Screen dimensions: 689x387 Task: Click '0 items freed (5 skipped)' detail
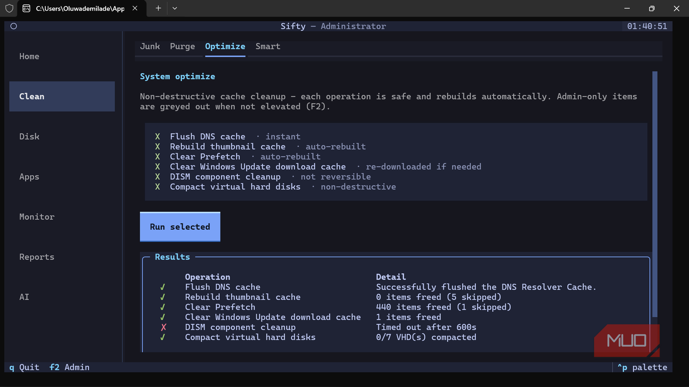click(439, 297)
